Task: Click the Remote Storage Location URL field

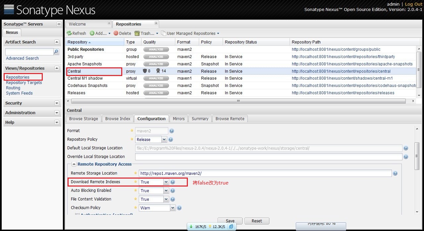Action: click(265, 173)
